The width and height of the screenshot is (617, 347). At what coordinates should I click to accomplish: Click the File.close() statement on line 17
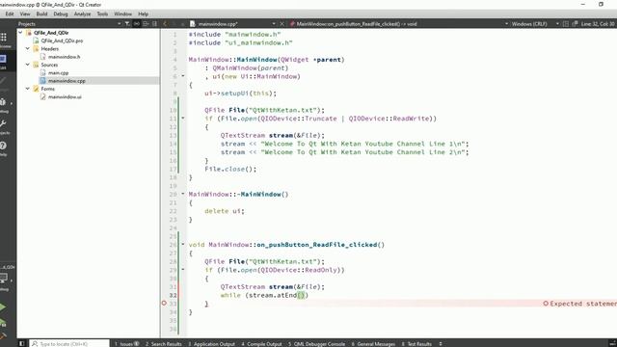230,169
